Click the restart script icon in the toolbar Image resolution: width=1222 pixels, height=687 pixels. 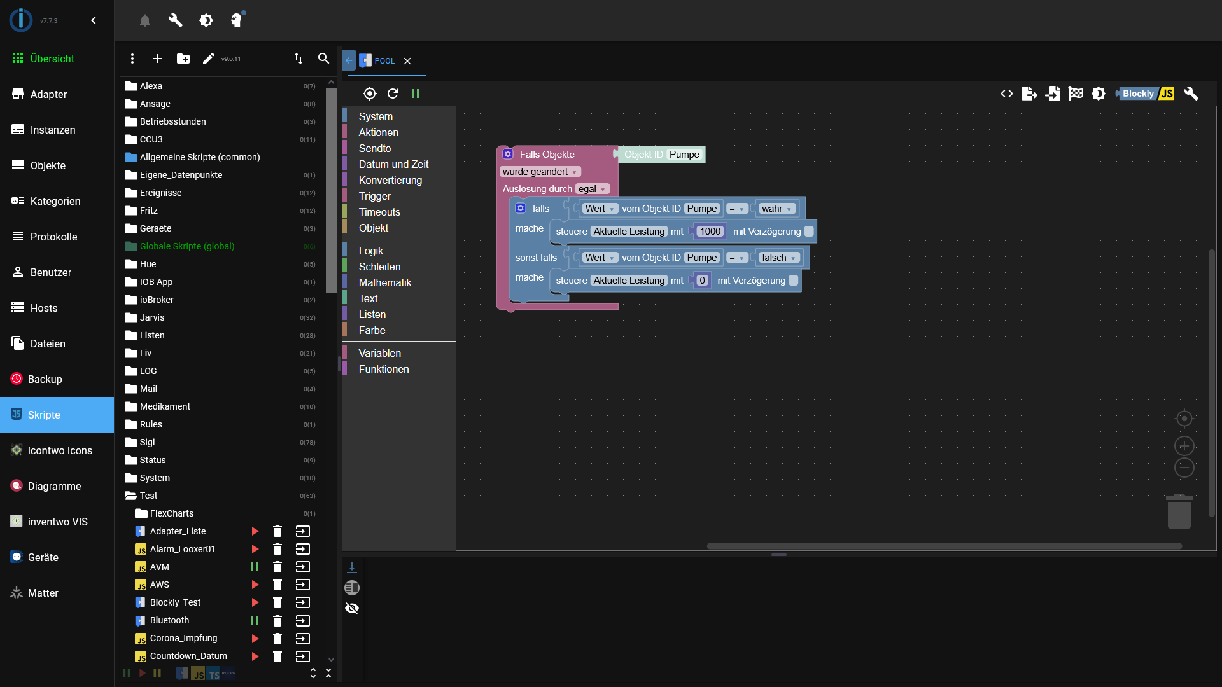point(393,94)
